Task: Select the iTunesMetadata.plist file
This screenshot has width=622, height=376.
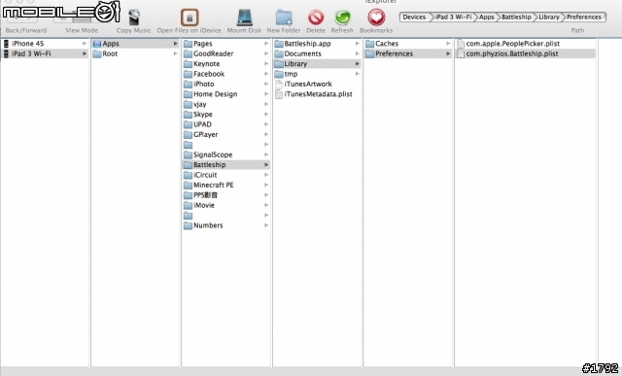Action: [317, 94]
